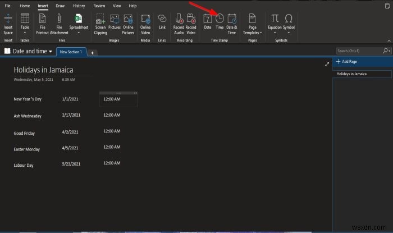393x233 pixels.
Task: Switch to the View tab
Action: [117, 6]
